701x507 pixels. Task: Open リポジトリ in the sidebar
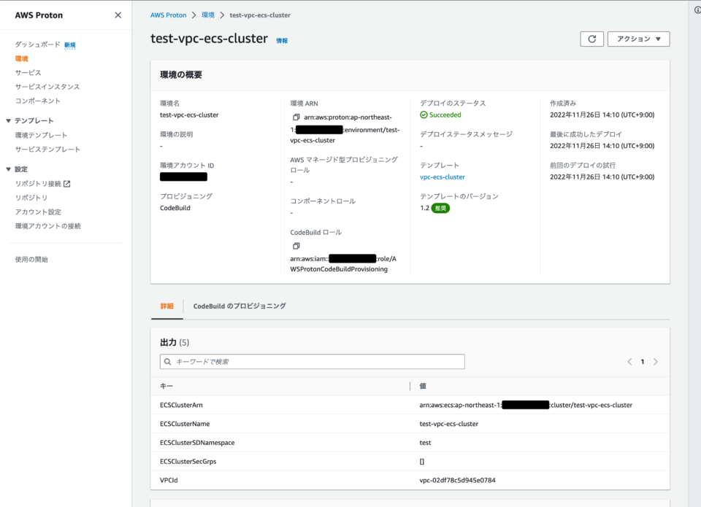coord(31,198)
